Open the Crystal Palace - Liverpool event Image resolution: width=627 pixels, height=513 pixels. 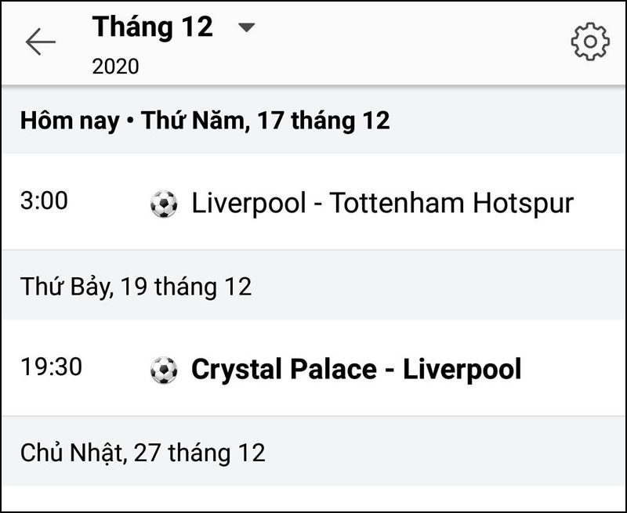pyautogui.click(x=357, y=369)
